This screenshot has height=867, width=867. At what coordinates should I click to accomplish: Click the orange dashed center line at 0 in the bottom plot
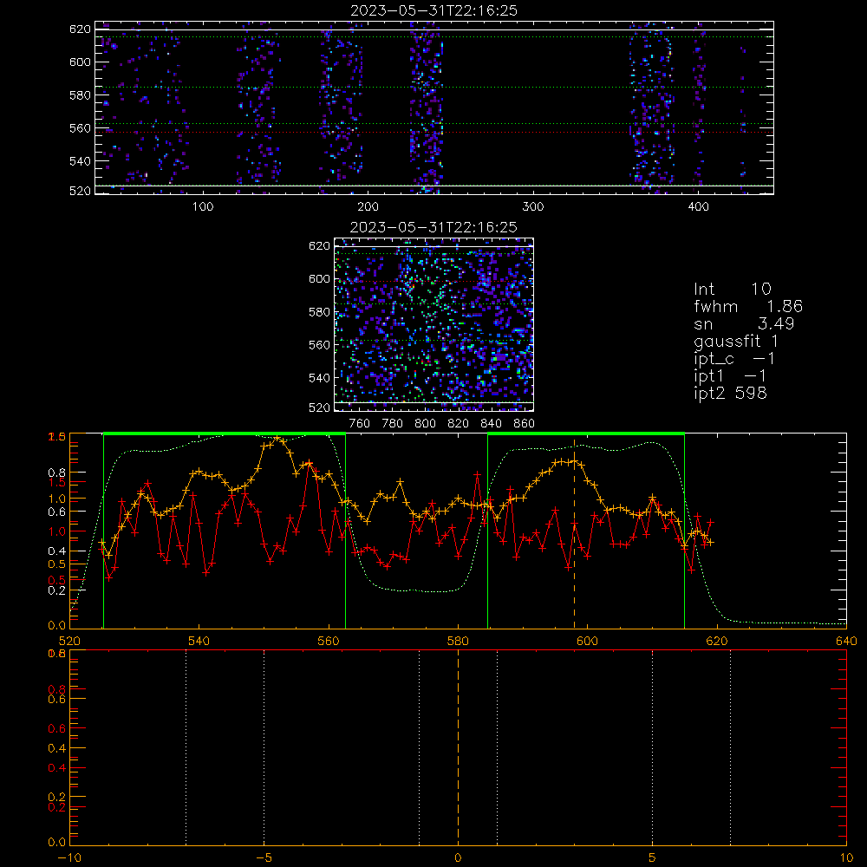tap(458, 747)
